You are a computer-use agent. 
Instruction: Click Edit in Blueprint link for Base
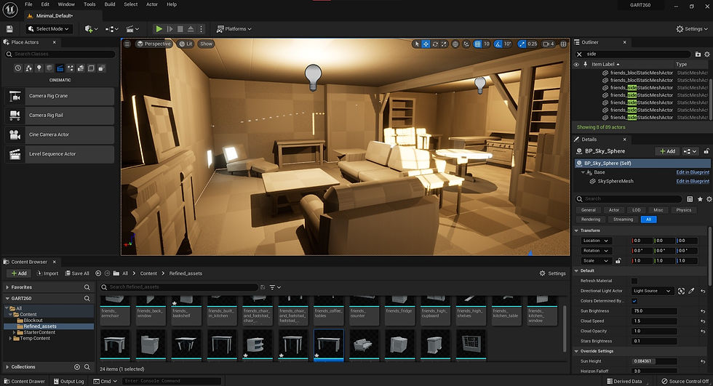[x=693, y=172]
